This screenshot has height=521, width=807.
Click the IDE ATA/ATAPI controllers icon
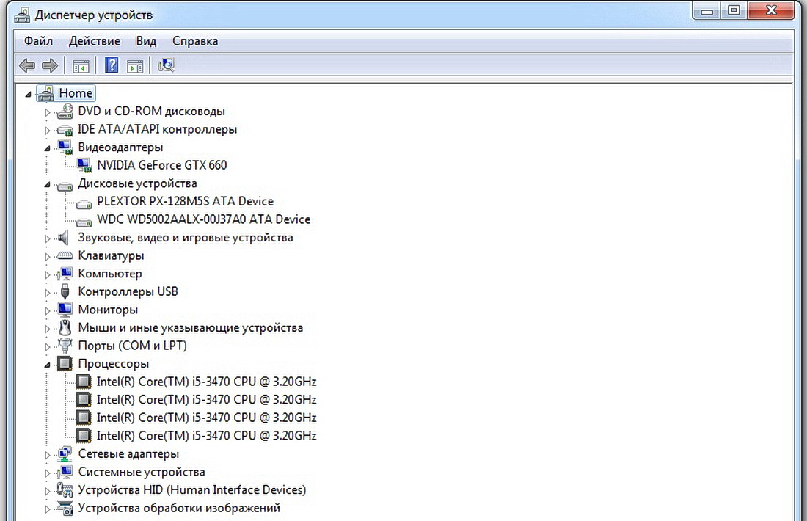pos(65,130)
